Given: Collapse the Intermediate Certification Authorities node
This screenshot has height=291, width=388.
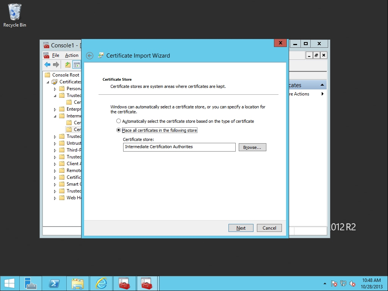Looking at the screenshot, I should (55, 116).
